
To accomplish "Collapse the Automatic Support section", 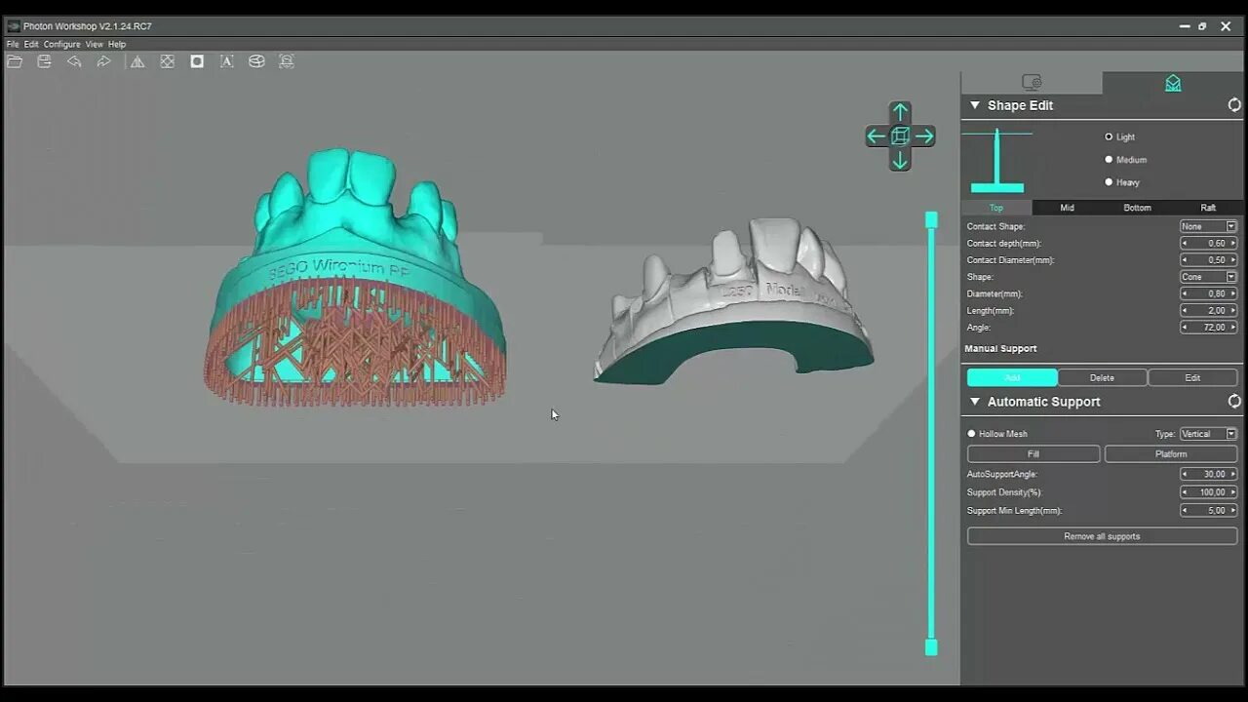I will (974, 402).
